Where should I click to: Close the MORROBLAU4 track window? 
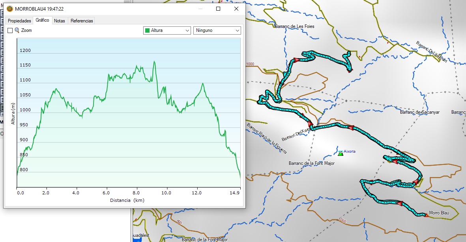(236, 9)
